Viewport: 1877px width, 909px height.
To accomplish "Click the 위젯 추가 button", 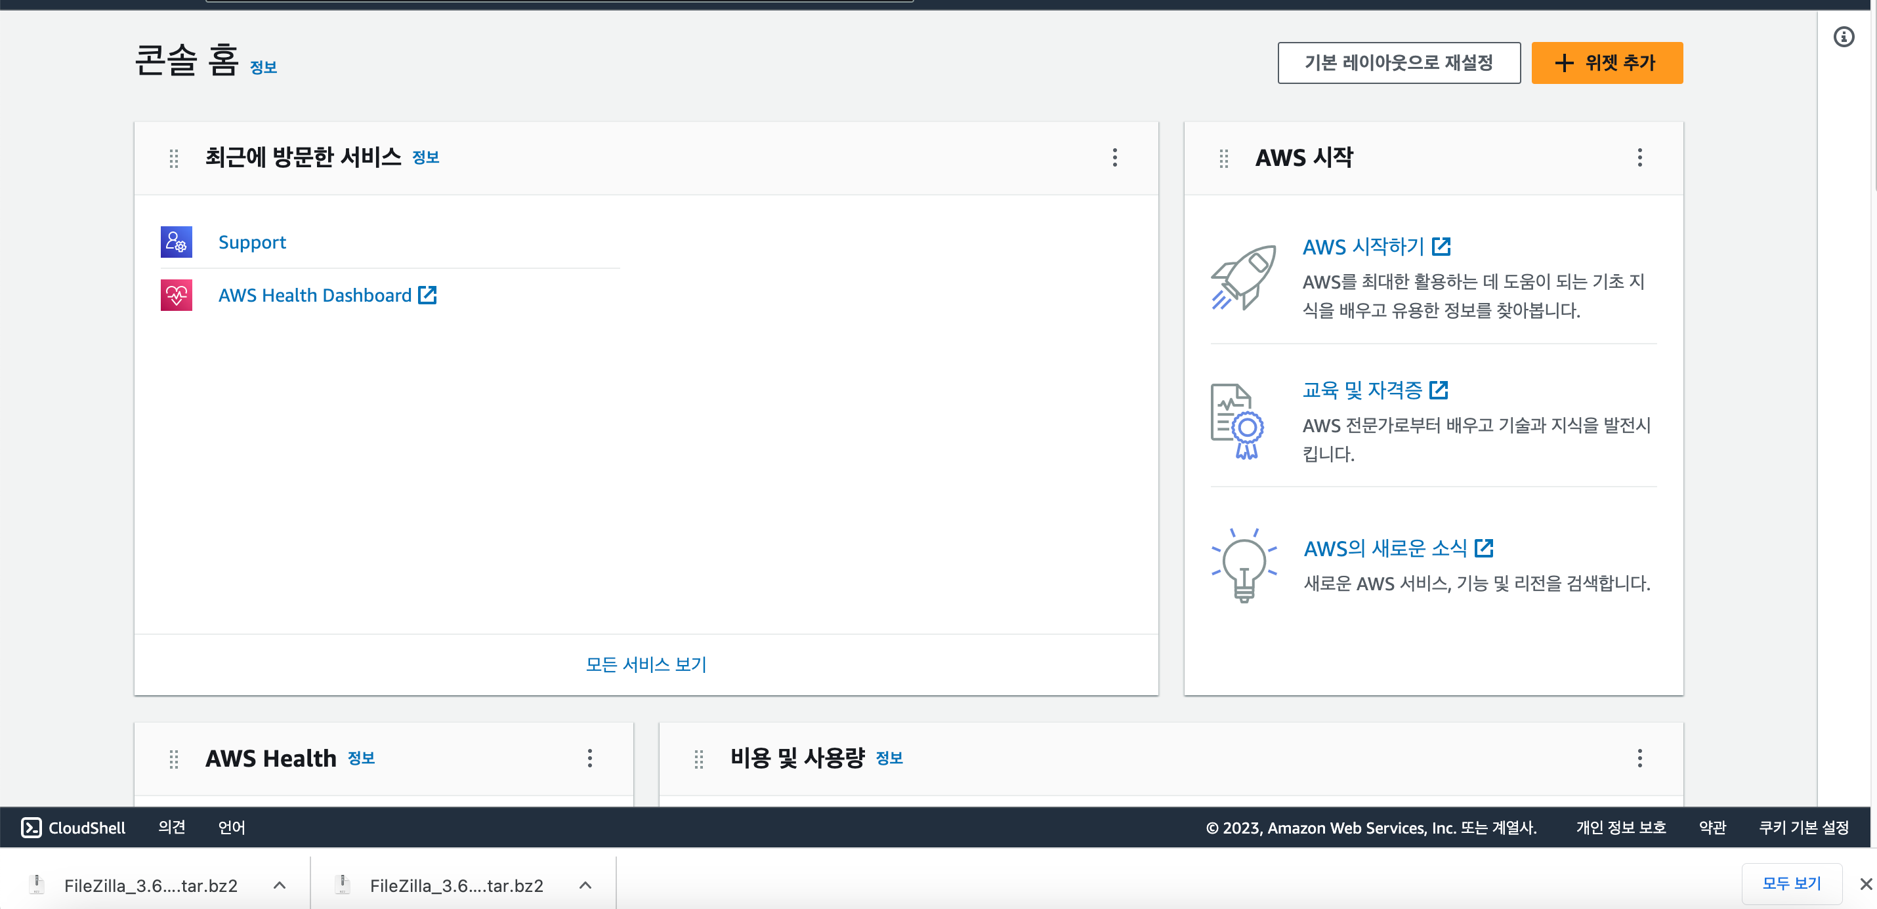I will pos(1607,63).
